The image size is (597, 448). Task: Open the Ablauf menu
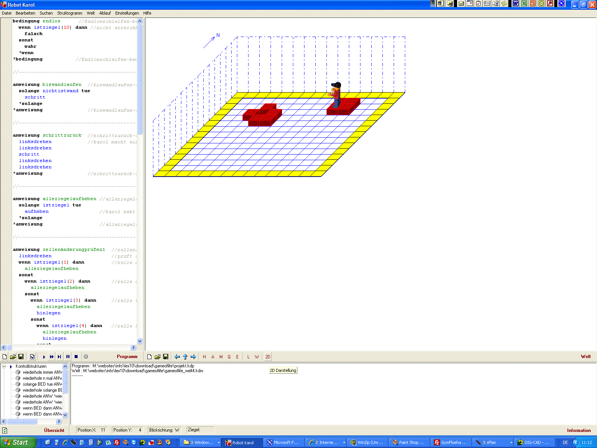pos(105,13)
